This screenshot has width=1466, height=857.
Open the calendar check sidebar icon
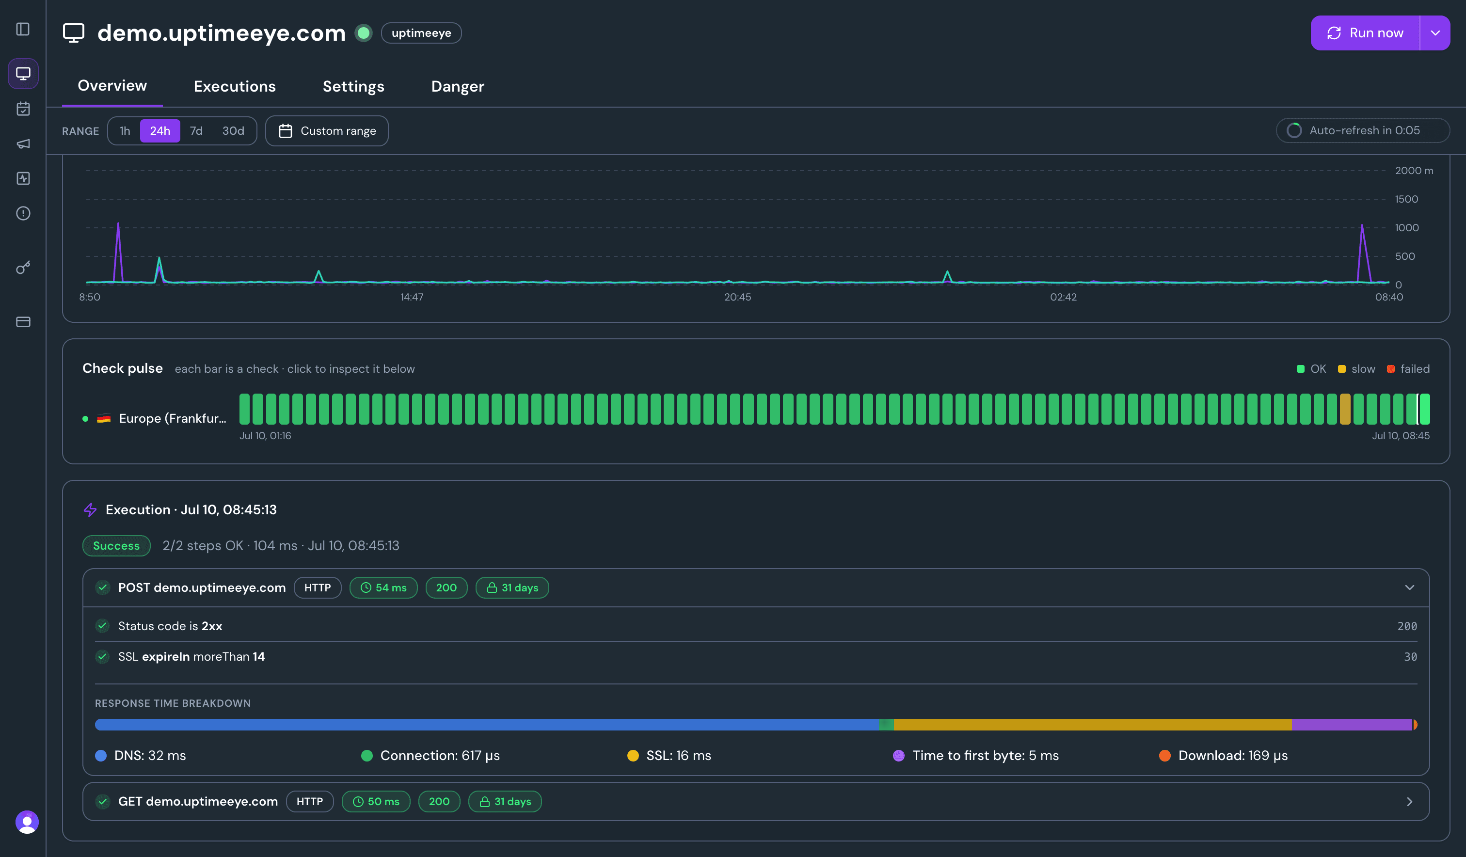tap(23, 109)
